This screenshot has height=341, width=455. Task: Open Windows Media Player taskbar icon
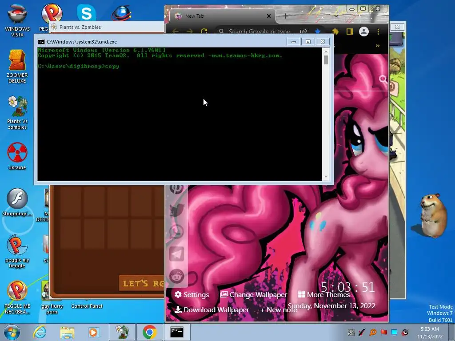tap(93, 332)
